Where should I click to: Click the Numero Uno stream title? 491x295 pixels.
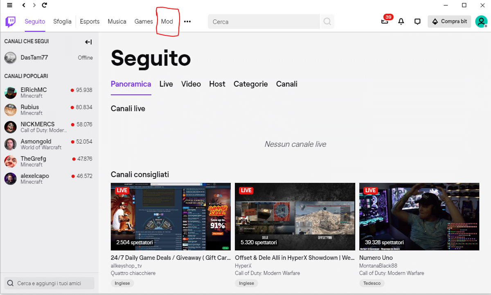[376, 258]
